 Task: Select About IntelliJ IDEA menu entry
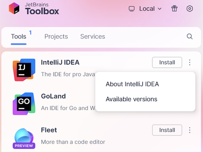pyautogui.click(x=132, y=84)
